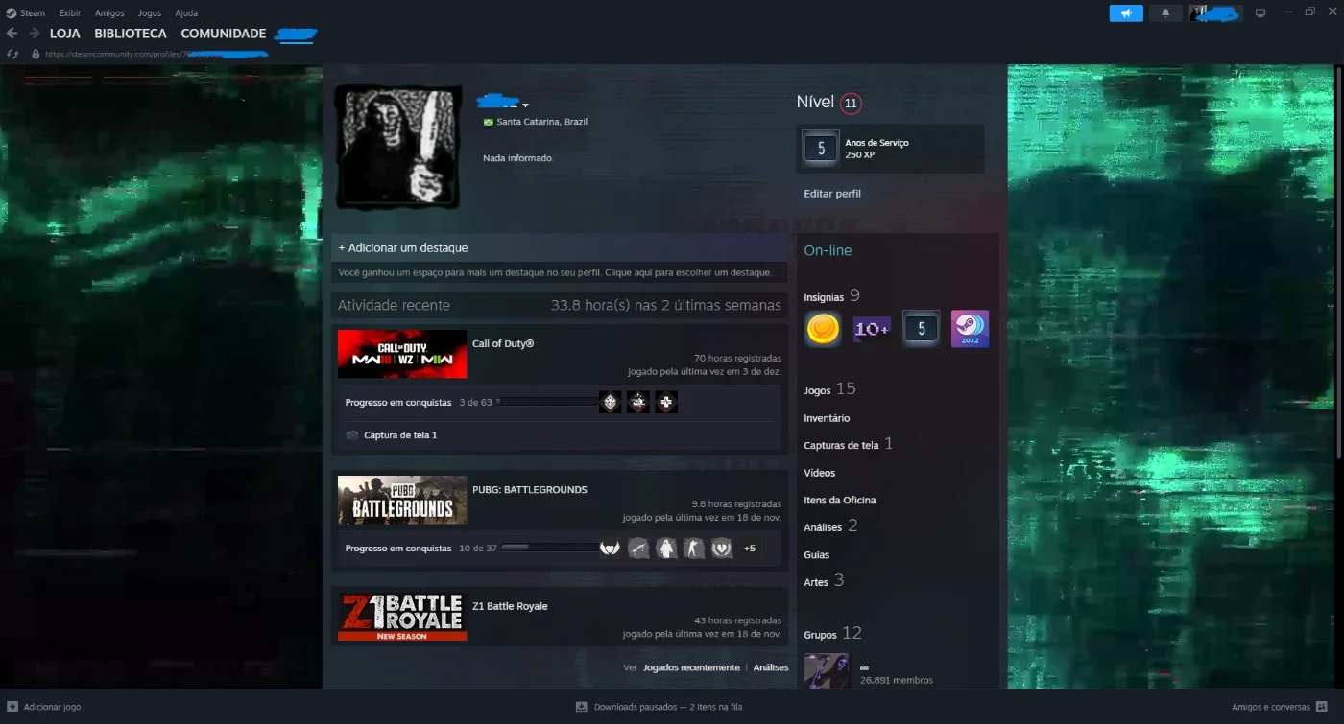Viewport: 1344px width, 724px height.
Task: Open the Call of Duty banner image
Action: pyautogui.click(x=402, y=354)
